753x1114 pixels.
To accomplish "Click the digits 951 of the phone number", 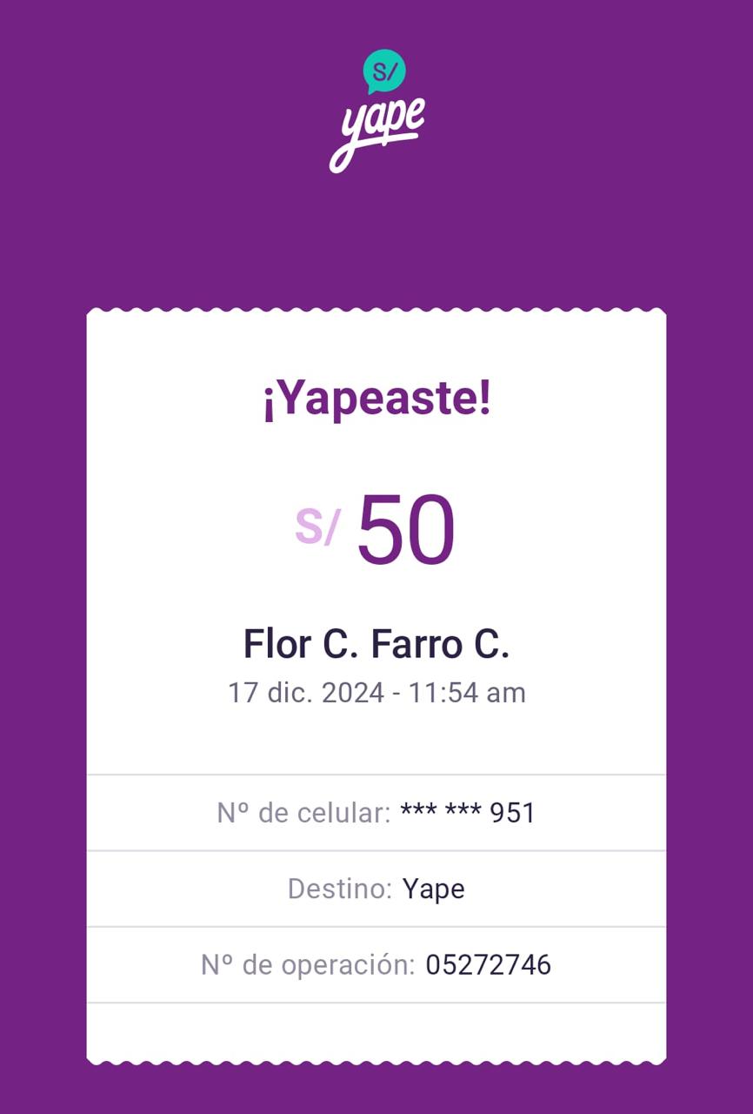I will (513, 813).
